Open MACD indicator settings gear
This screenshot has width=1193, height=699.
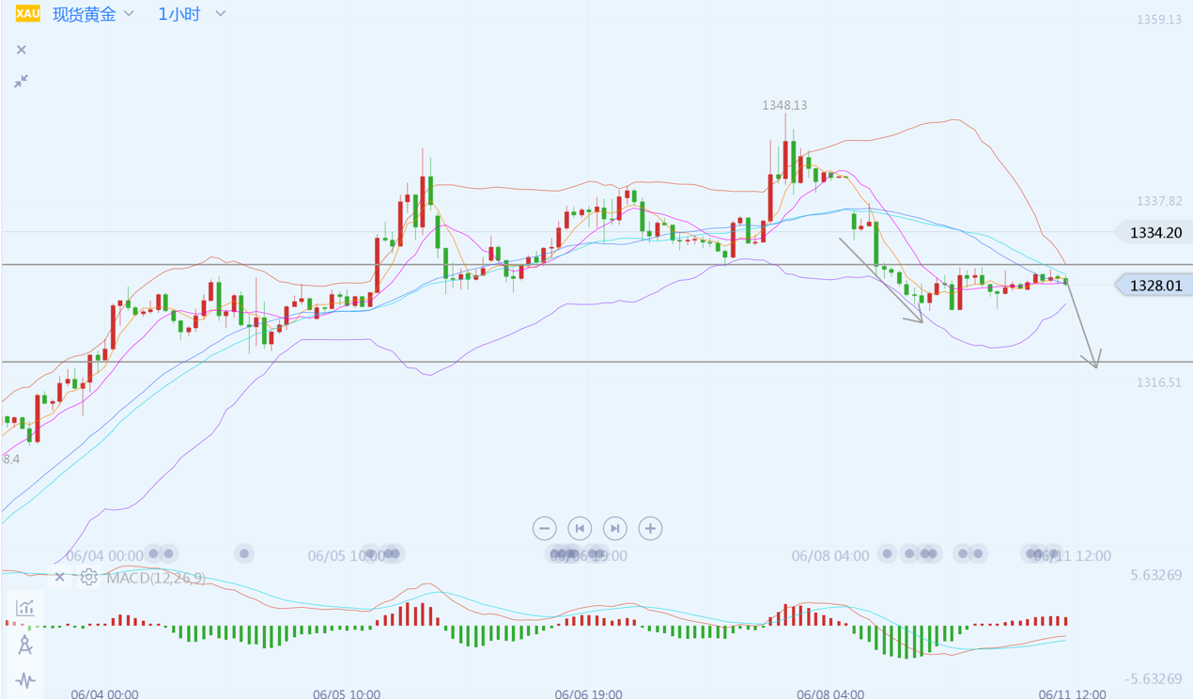pyautogui.click(x=88, y=577)
